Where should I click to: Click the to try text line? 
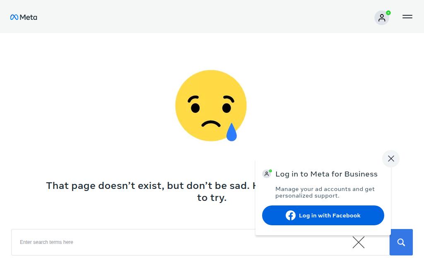212,198
